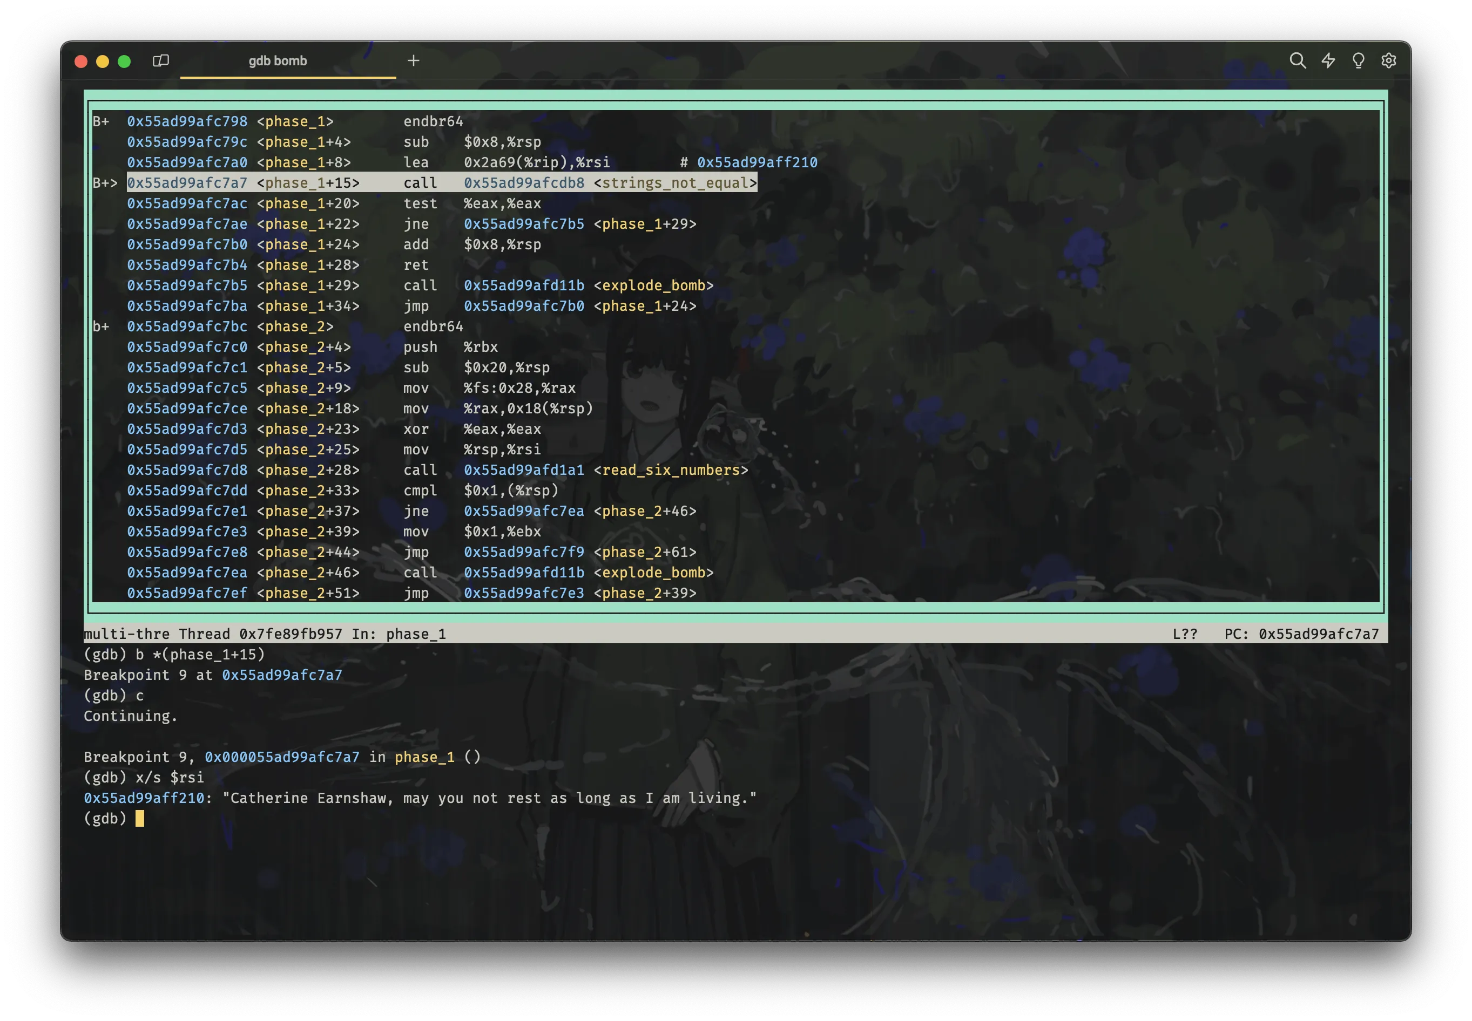1472x1021 pixels.
Task: Click jne target <phase_1+29>
Action: (x=645, y=224)
